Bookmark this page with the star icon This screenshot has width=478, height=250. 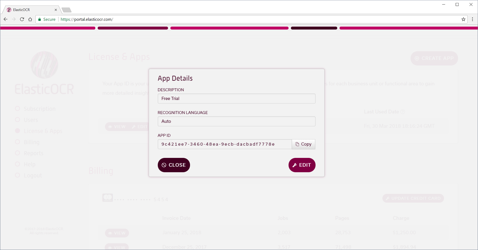pyautogui.click(x=463, y=19)
